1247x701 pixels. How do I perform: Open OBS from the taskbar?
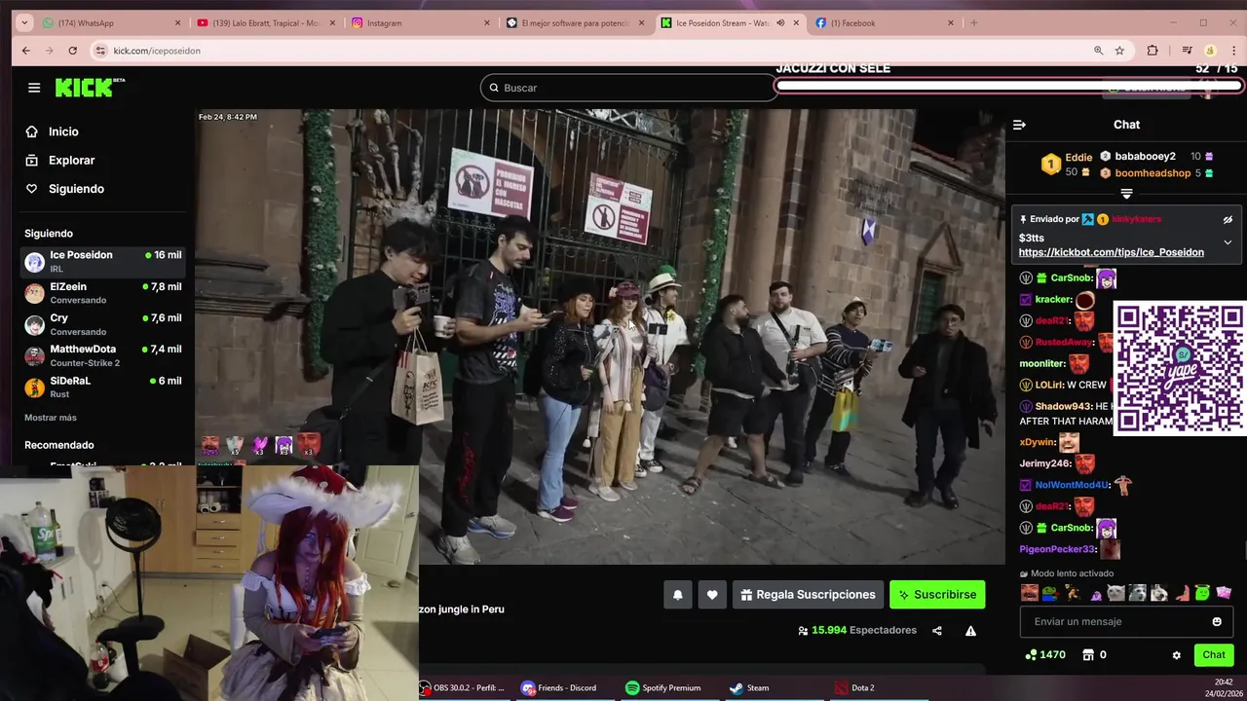[x=463, y=687]
